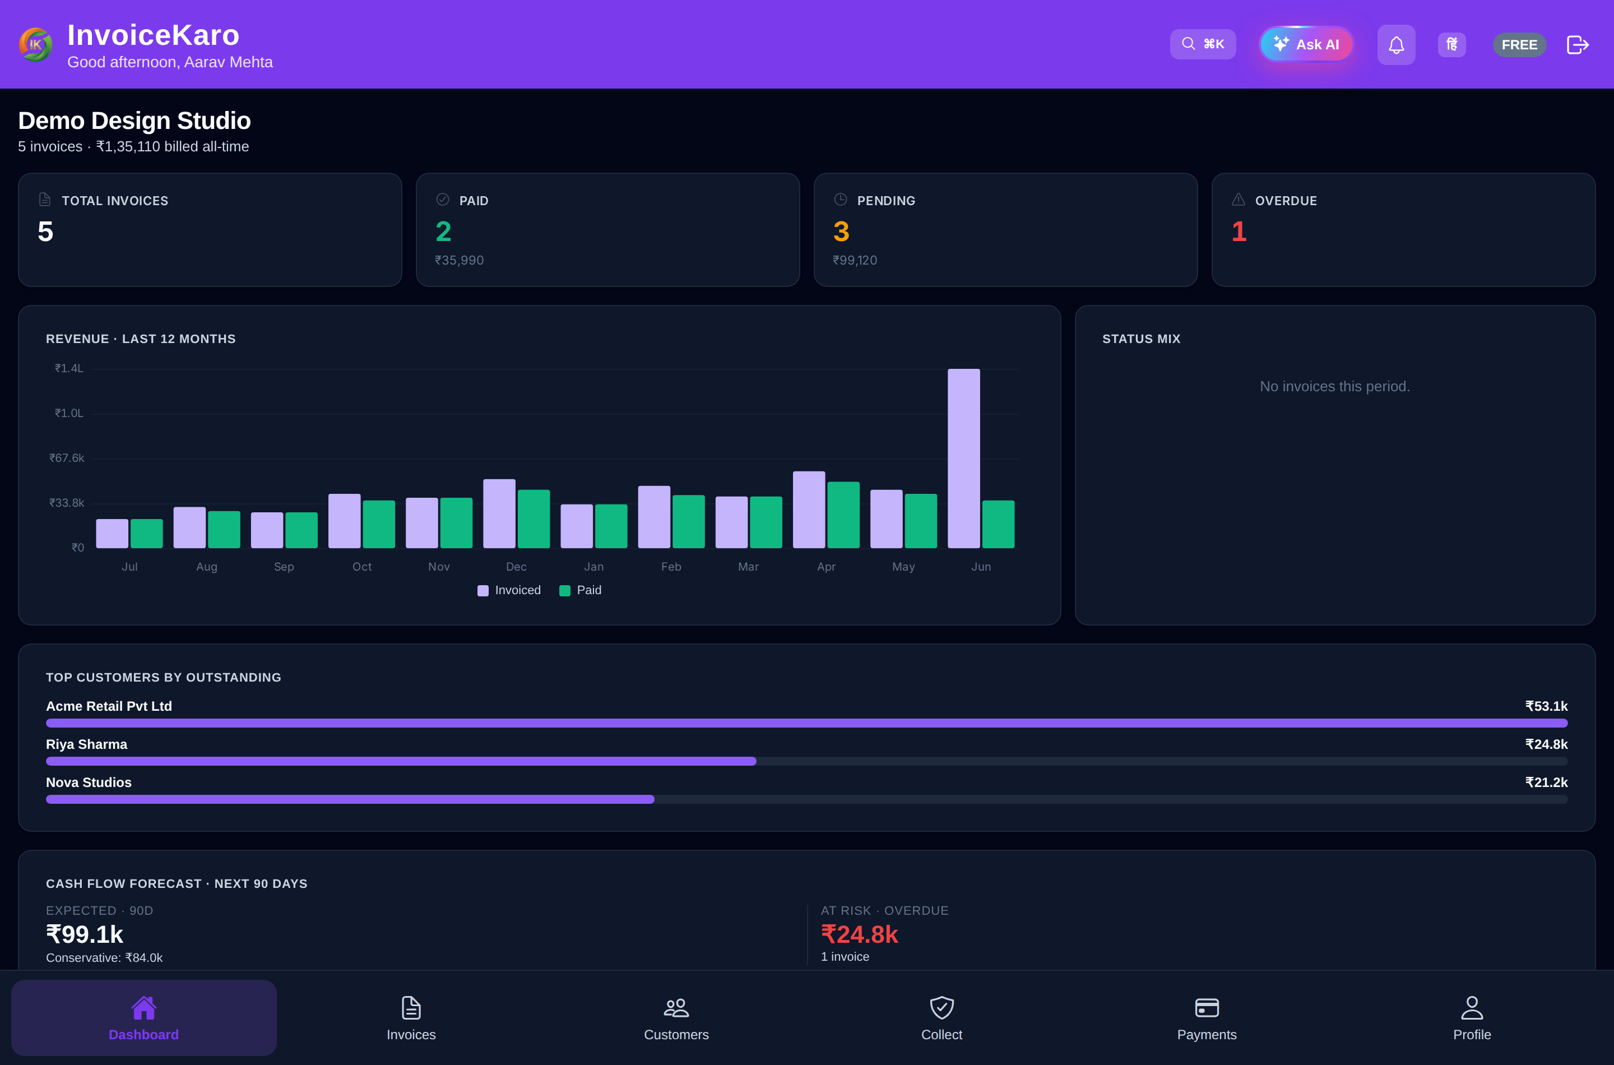Click the Pending clock icon
Image resolution: width=1614 pixels, height=1065 pixels.
(x=841, y=200)
